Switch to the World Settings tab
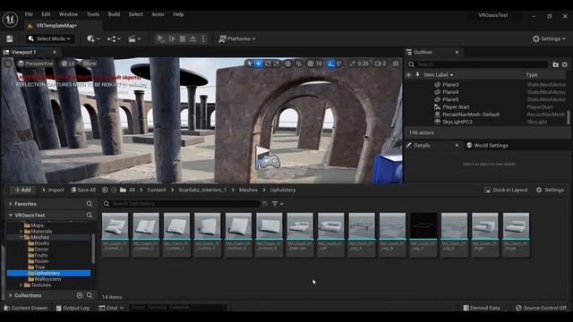 [487, 145]
